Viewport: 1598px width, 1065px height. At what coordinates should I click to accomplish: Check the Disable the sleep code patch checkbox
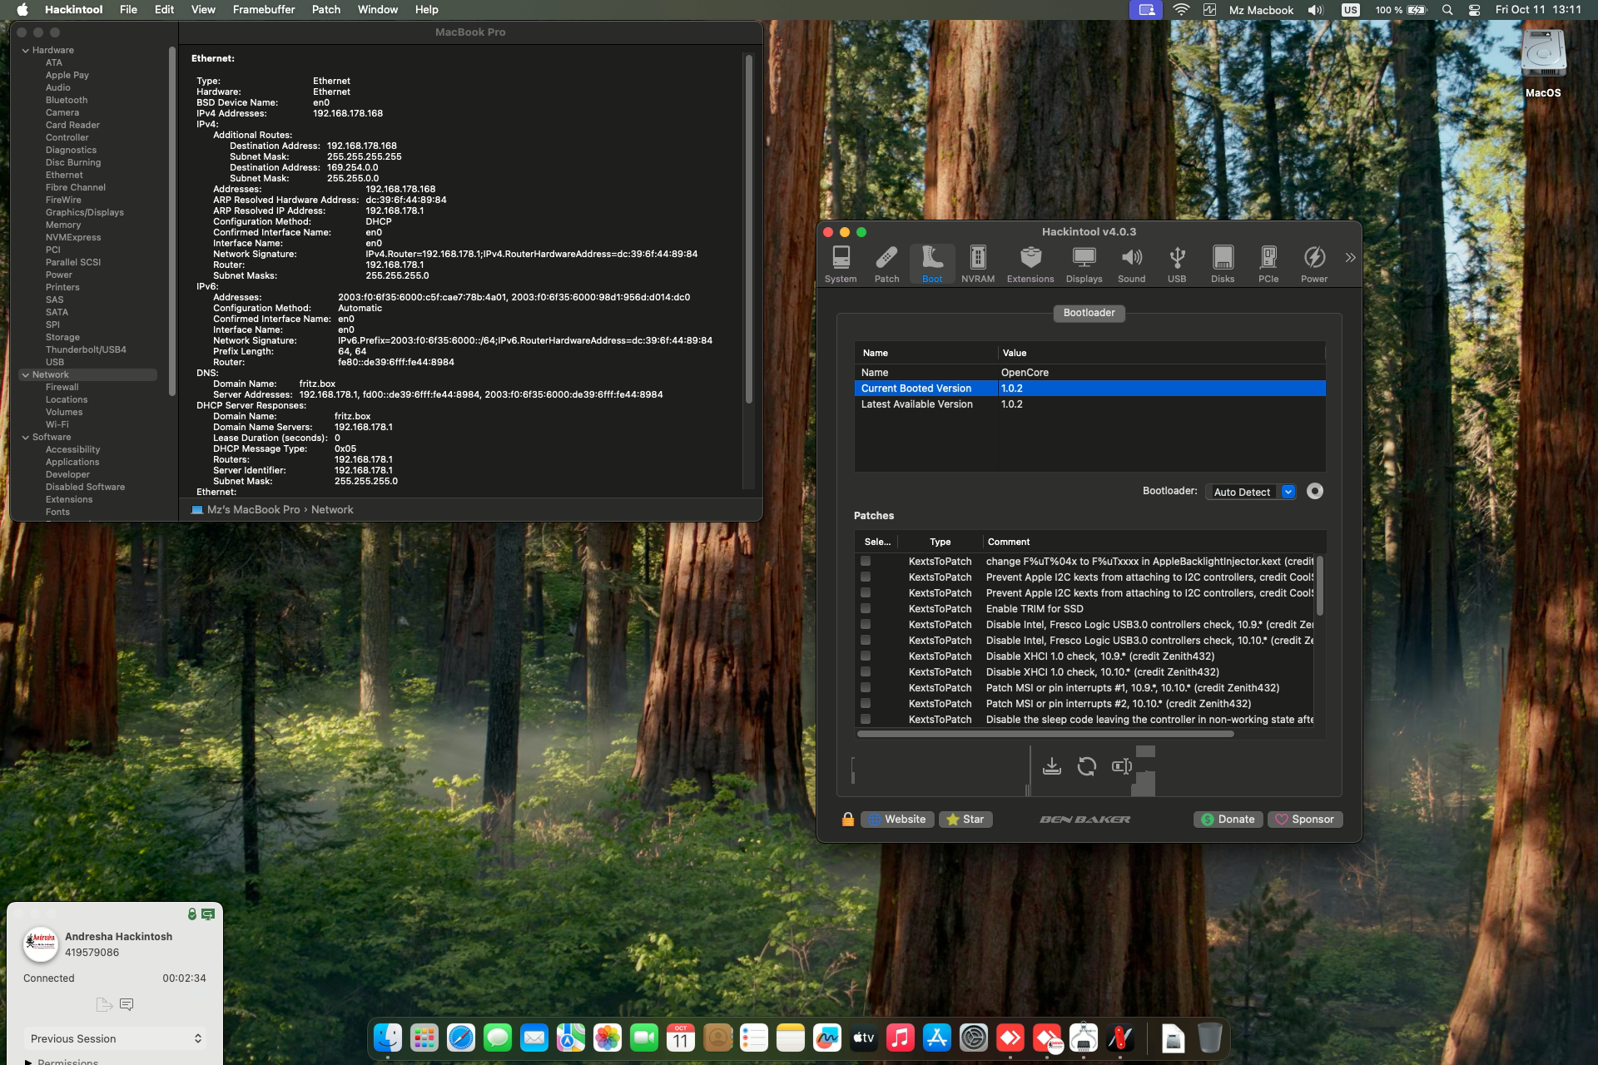point(866,719)
